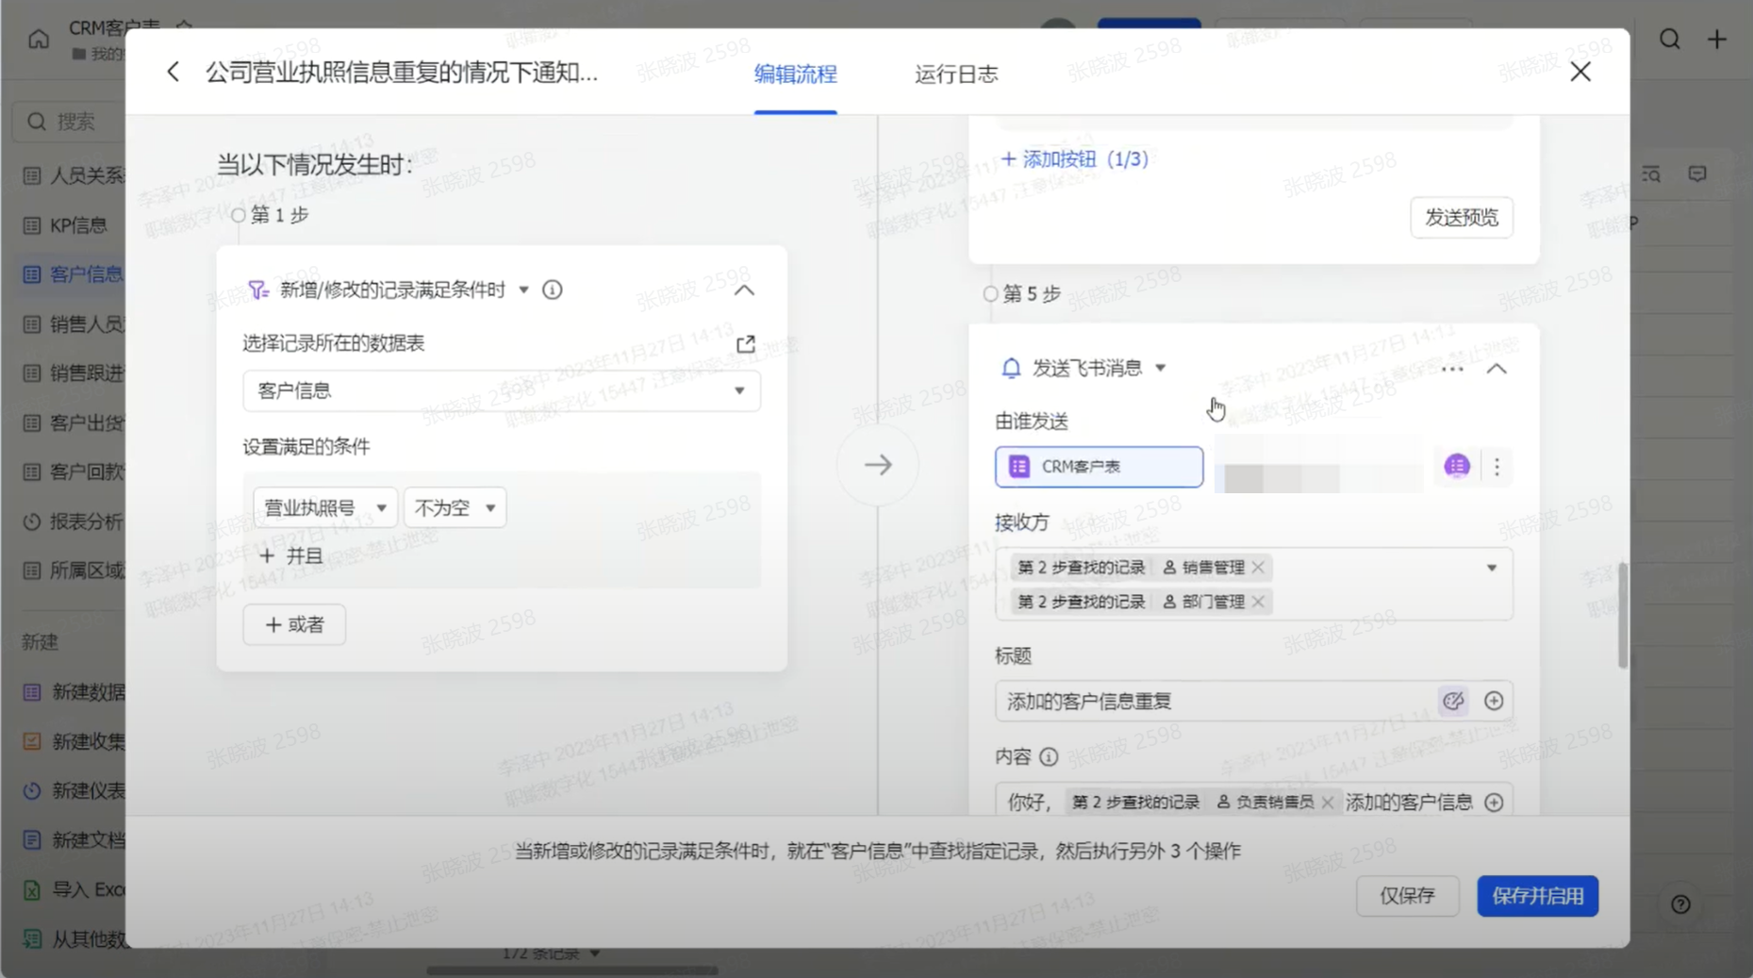Switch to the 运行日志 tab
This screenshot has height=978, width=1753.
click(955, 75)
